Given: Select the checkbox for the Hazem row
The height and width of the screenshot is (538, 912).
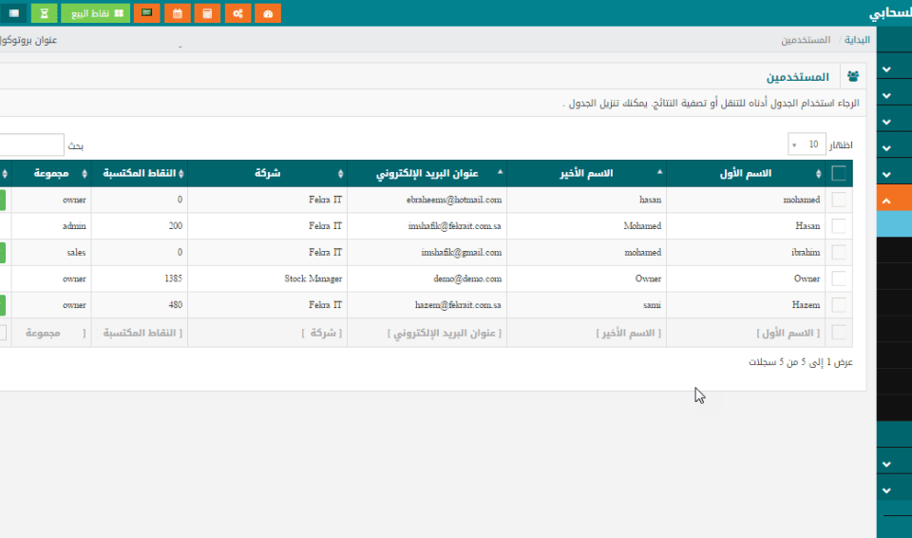Looking at the screenshot, I should [x=839, y=305].
